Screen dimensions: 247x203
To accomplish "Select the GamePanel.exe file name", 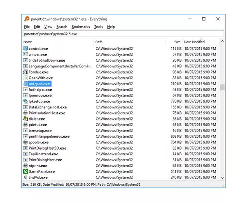I will (42, 171).
